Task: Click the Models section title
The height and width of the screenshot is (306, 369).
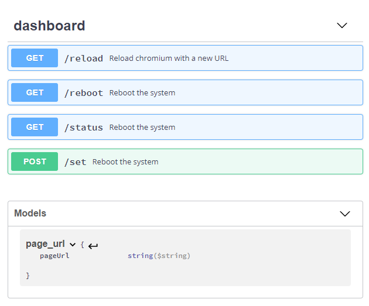Action: (x=30, y=213)
